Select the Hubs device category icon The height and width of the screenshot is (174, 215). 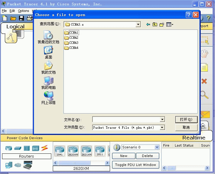27,148
